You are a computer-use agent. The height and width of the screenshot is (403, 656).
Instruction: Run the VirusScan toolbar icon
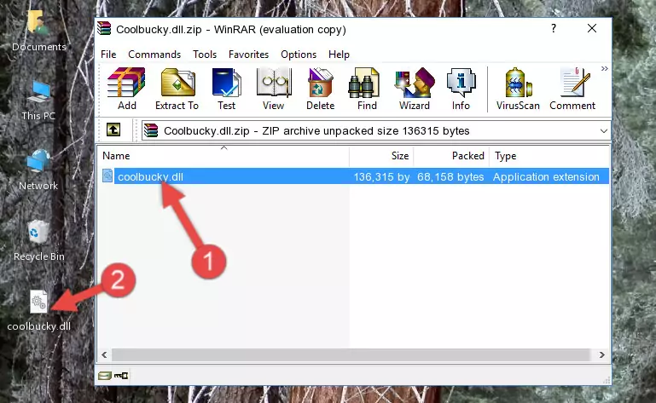click(518, 89)
